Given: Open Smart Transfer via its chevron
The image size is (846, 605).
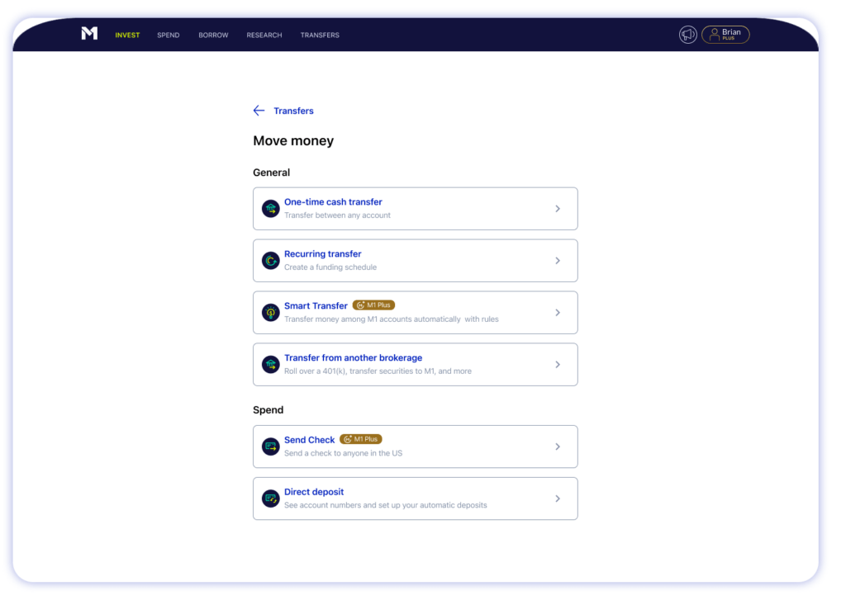Looking at the screenshot, I should pos(558,313).
